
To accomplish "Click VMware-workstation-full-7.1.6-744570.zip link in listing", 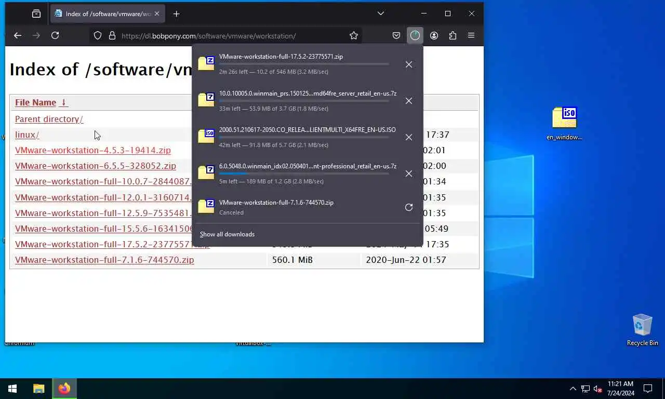I will pyautogui.click(x=104, y=260).
